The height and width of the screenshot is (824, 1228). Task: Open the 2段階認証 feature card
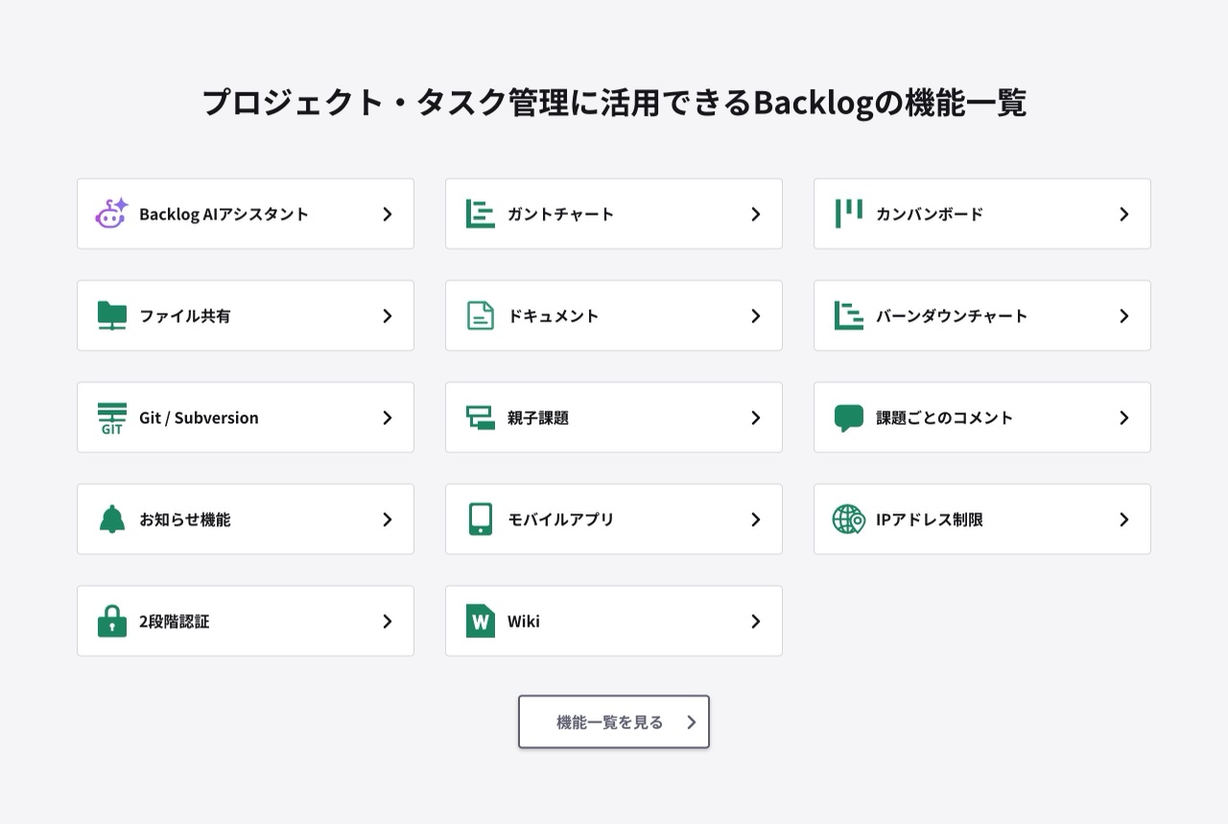(245, 621)
